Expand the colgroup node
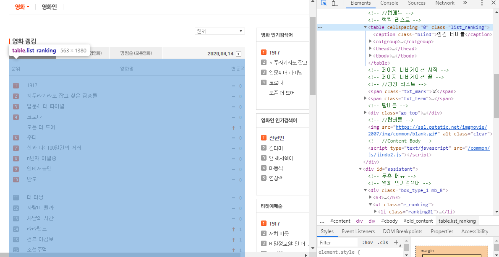 tap(371, 42)
